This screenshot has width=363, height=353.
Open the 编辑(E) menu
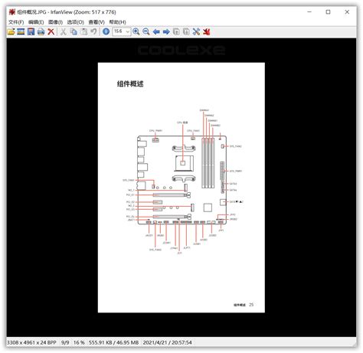(x=36, y=22)
